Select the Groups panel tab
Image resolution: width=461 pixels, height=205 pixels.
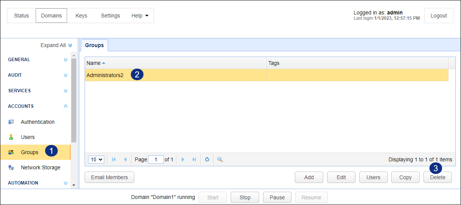(x=94, y=45)
